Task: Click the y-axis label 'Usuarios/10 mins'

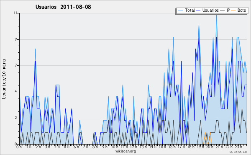Action: pos(4,79)
